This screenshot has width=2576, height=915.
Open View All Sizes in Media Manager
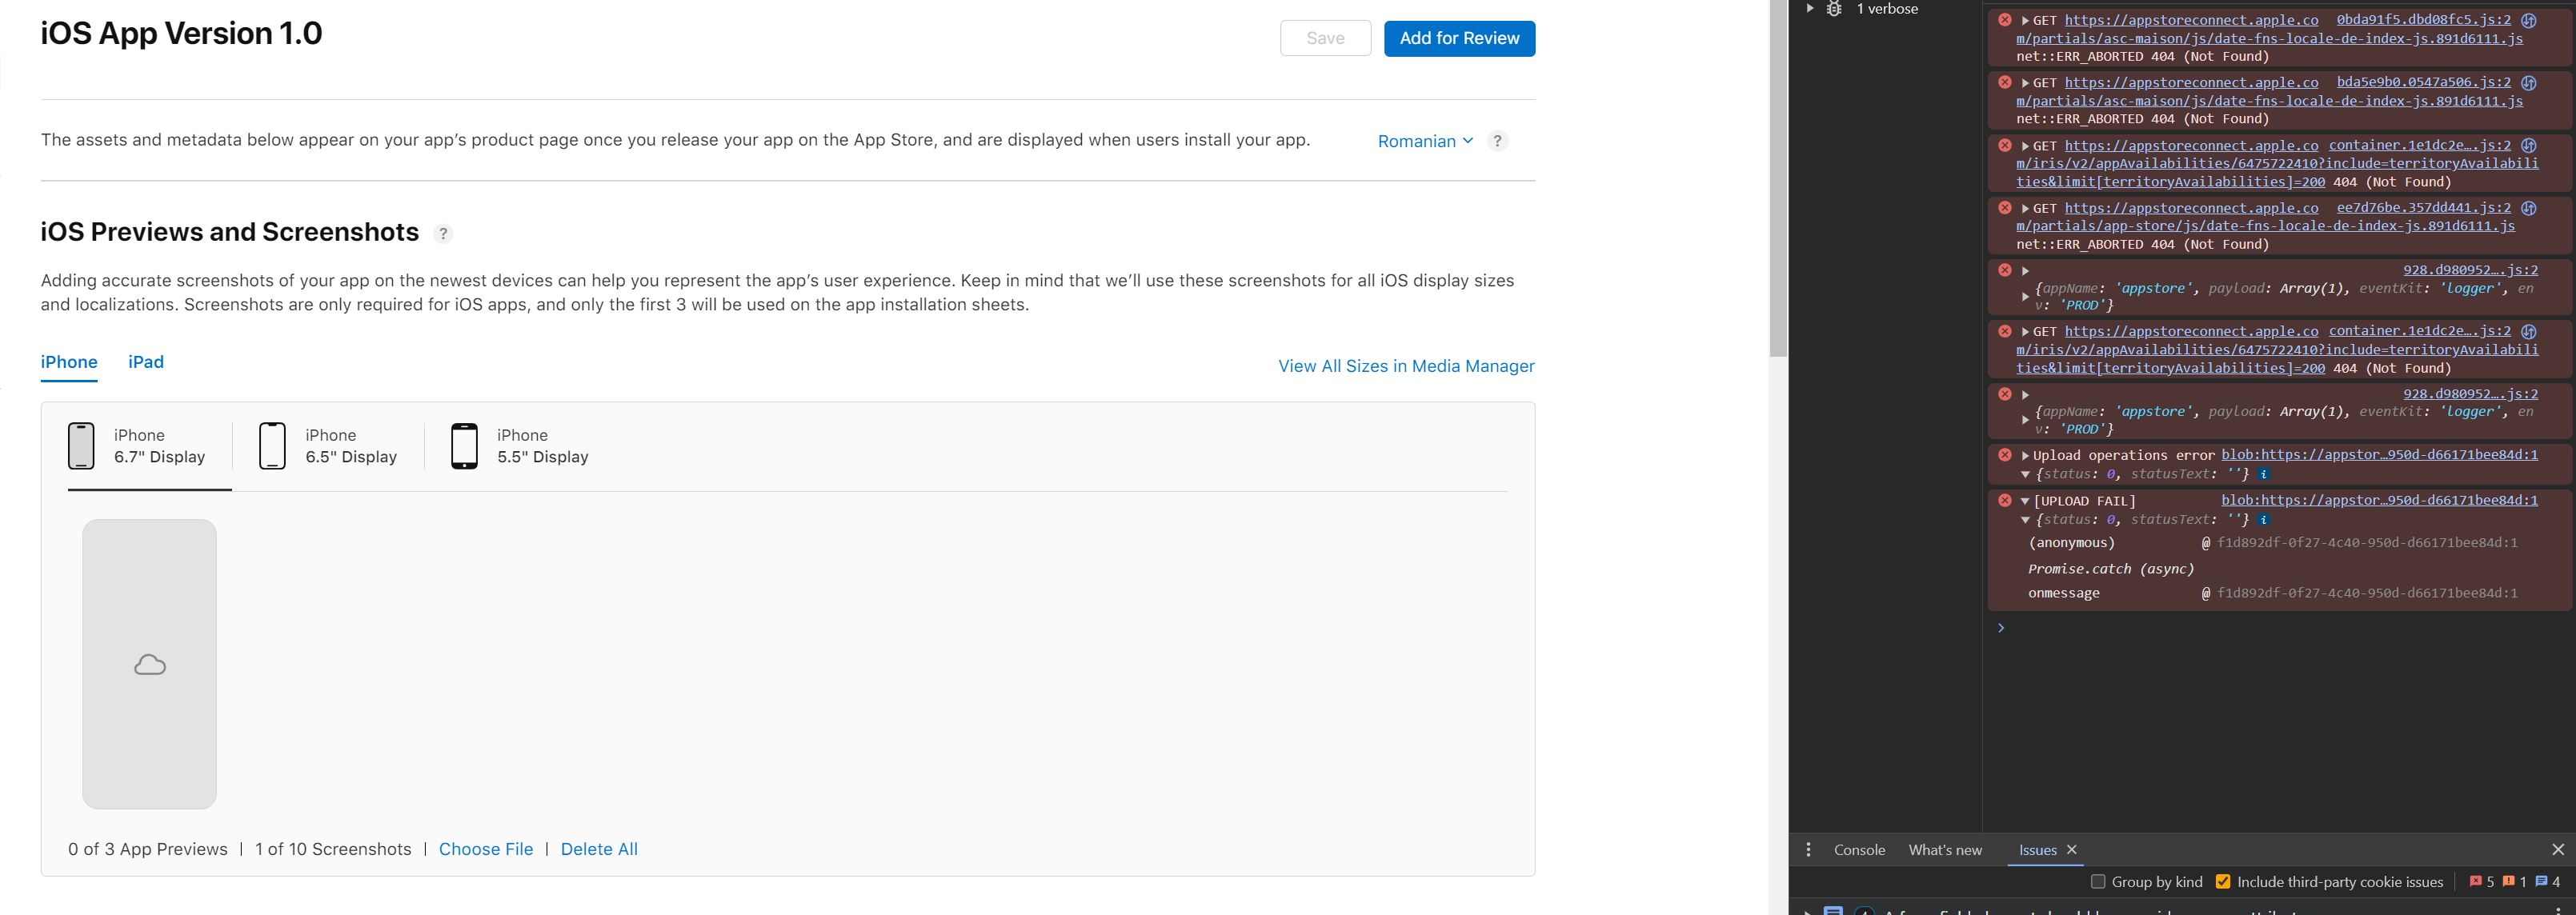pyautogui.click(x=1405, y=366)
